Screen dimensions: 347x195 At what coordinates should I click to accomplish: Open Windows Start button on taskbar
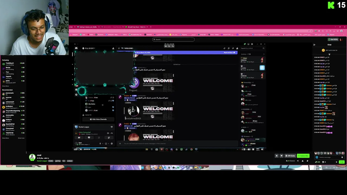point(142,168)
